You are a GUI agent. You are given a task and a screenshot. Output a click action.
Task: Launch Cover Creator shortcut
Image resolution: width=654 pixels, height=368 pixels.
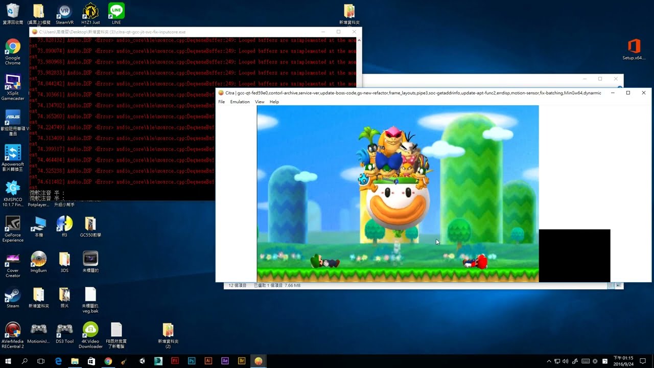13,264
